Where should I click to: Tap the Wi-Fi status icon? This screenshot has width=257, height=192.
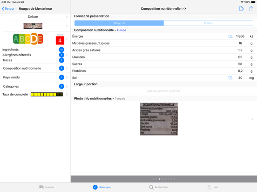242,2
